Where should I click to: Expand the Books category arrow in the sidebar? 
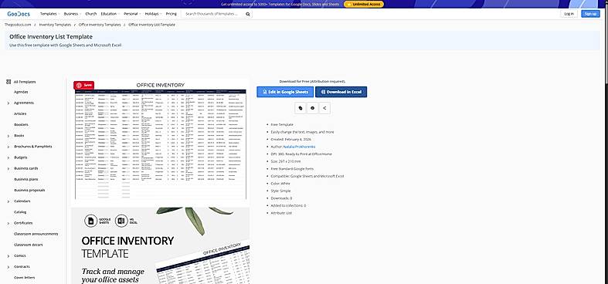8,136
